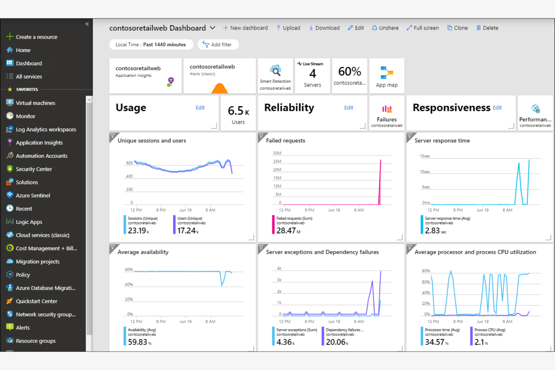Click the Home house icon
This screenshot has width=555, height=370.
coord(10,50)
